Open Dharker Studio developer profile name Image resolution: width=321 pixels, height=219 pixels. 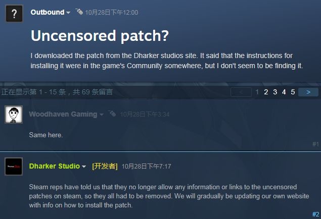pyautogui.click(x=55, y=166)
